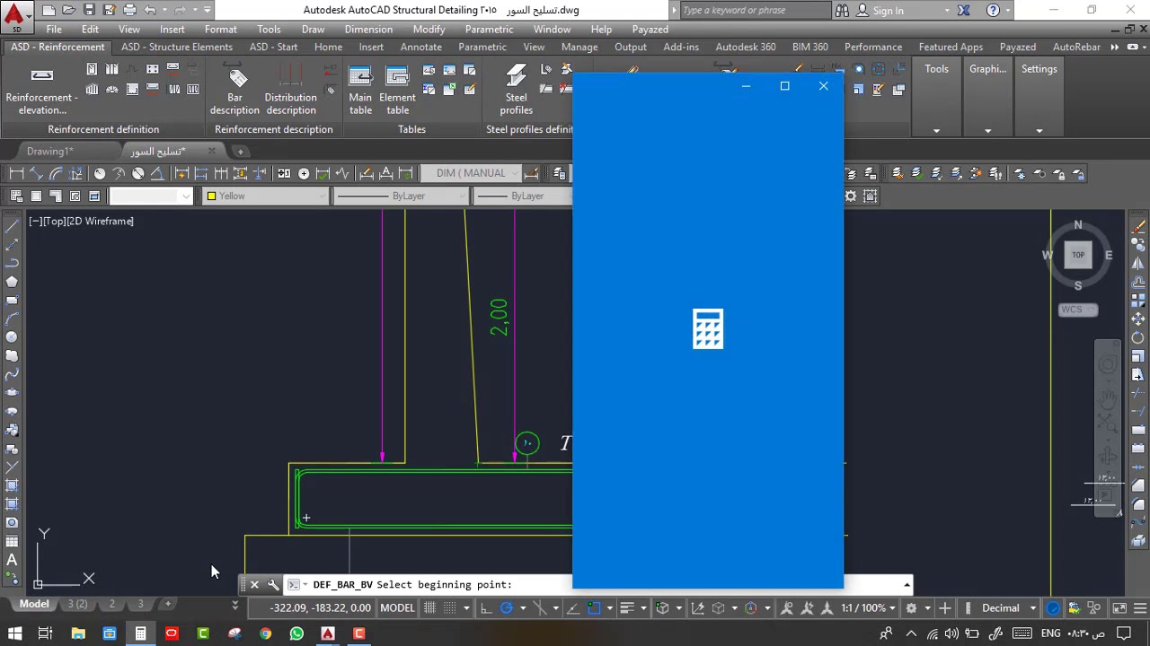
Task: Click the MODEL space status button
Action: (397, 608)
